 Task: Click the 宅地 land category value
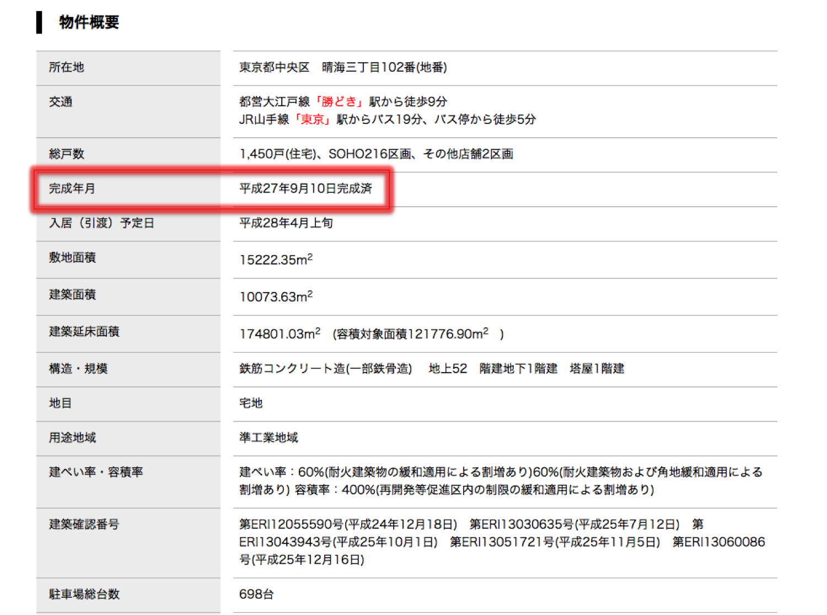251,403
